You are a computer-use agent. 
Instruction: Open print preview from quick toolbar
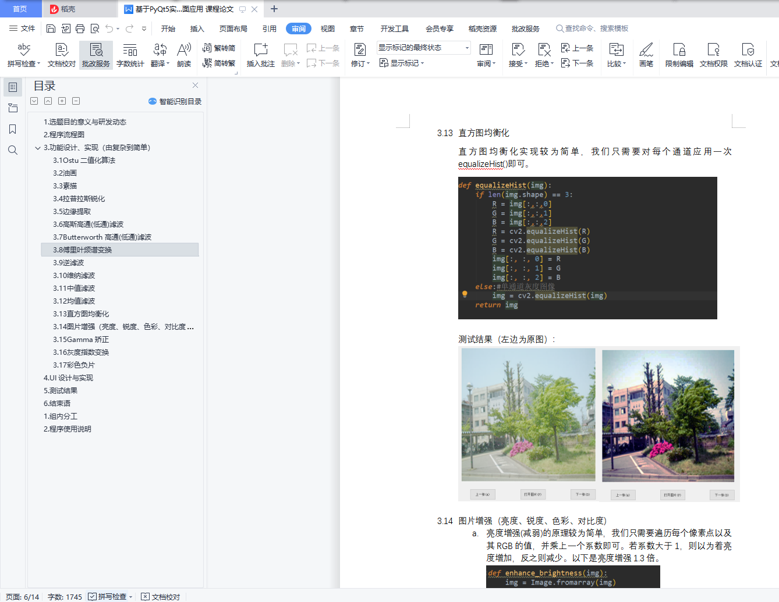pos(95,29)
